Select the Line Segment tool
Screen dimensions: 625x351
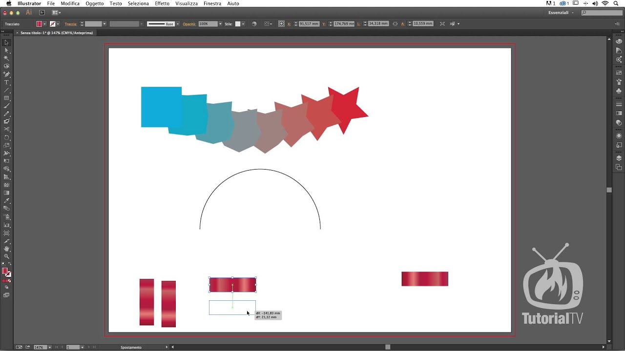point(6,90)
